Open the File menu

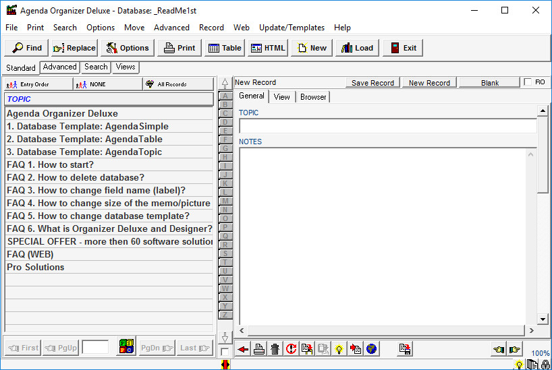(11, 28)
